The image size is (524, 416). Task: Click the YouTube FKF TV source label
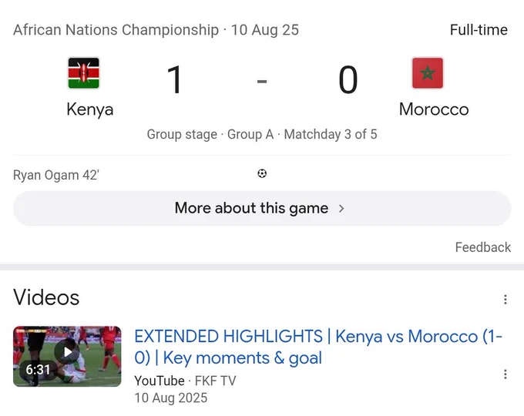coord(185,381)
